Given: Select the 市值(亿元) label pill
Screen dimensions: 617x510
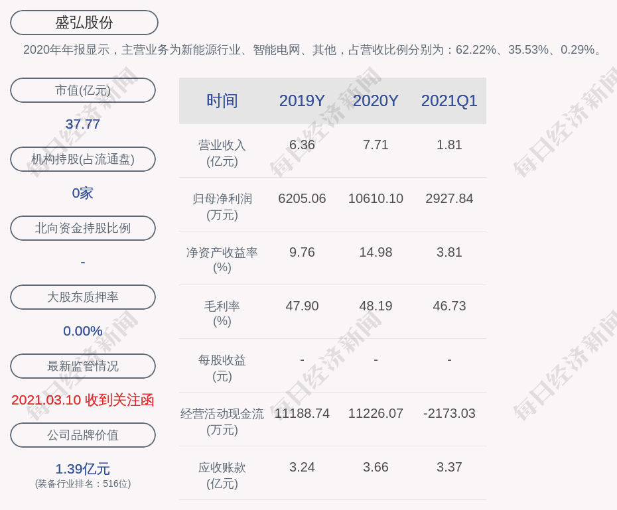Looking at the screenshot, I should pos(83,90).
